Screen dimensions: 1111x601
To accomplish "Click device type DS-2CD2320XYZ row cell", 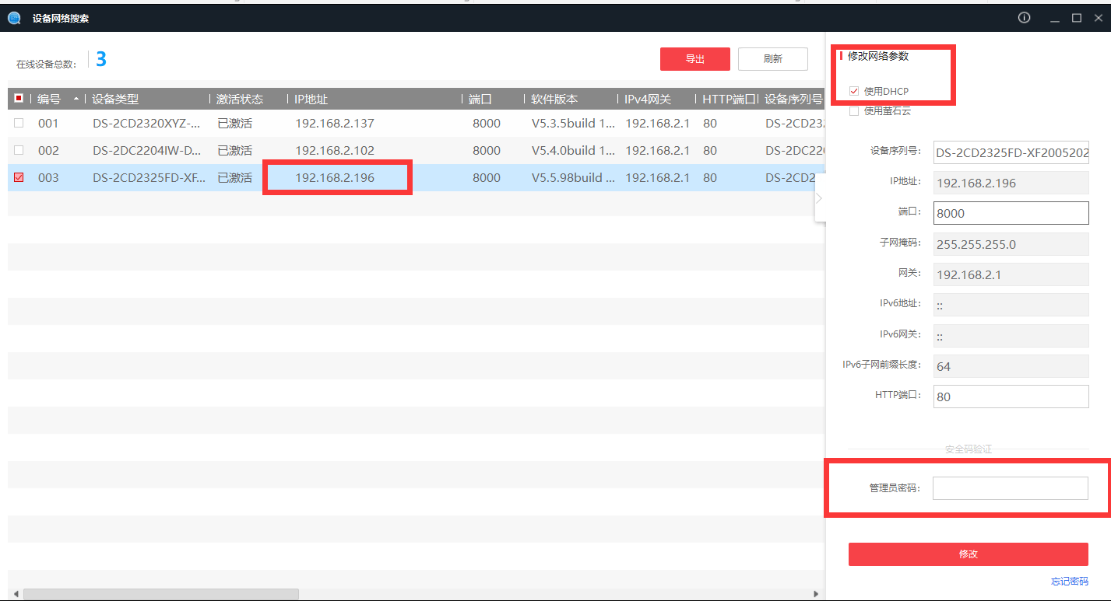I will pyautogui.click(x=146, y=123).
